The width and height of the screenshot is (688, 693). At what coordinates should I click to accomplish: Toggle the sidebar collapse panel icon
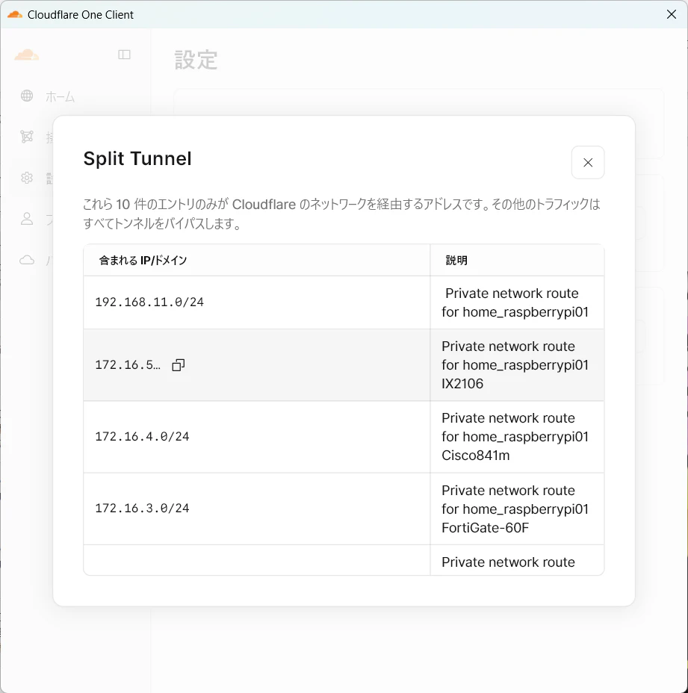[124, 55]
